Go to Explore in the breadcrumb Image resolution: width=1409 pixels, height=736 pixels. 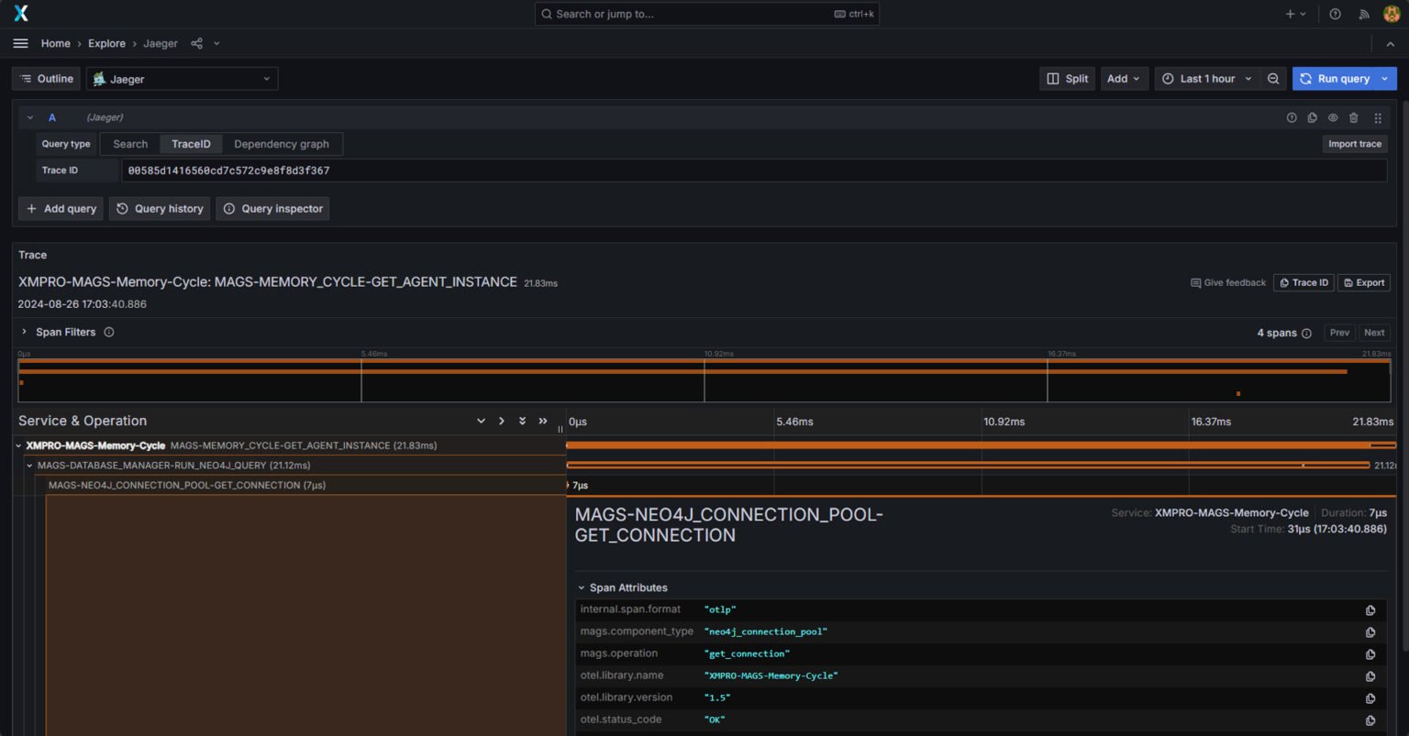point(106,43)
